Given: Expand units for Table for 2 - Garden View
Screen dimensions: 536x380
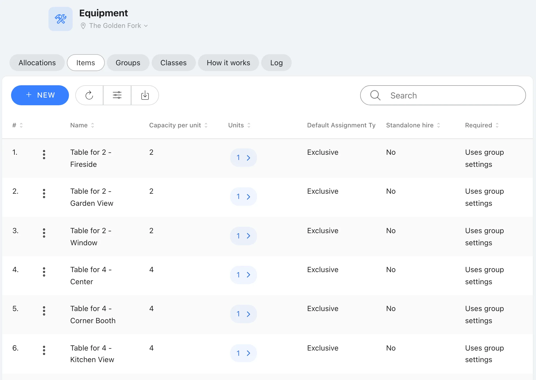Looking at the screenshot, I should point(244,197).
